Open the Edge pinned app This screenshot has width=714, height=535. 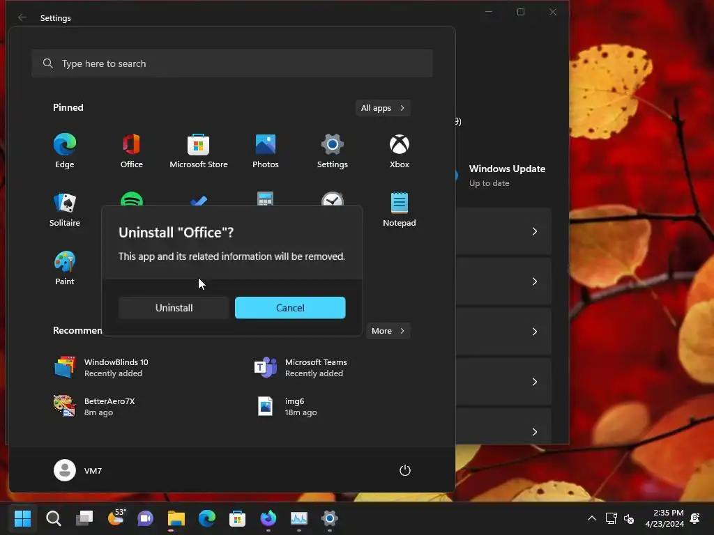click(65, 151)
